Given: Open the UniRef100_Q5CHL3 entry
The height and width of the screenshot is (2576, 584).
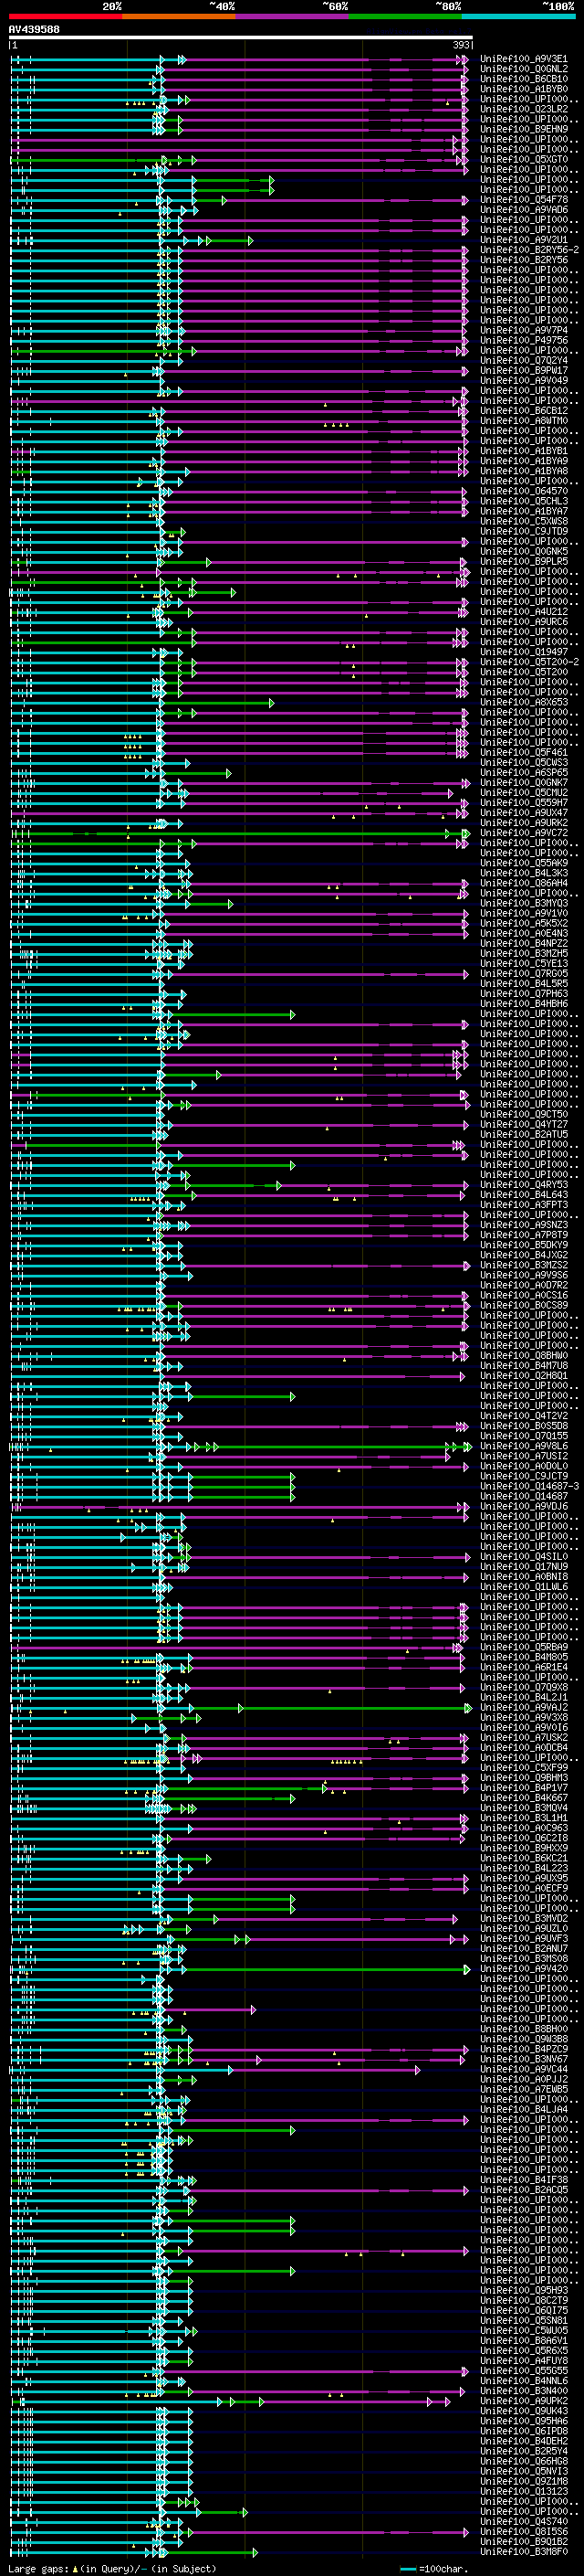Looking at the screenshot, I should pyautogui.click(x=523, y=501).
